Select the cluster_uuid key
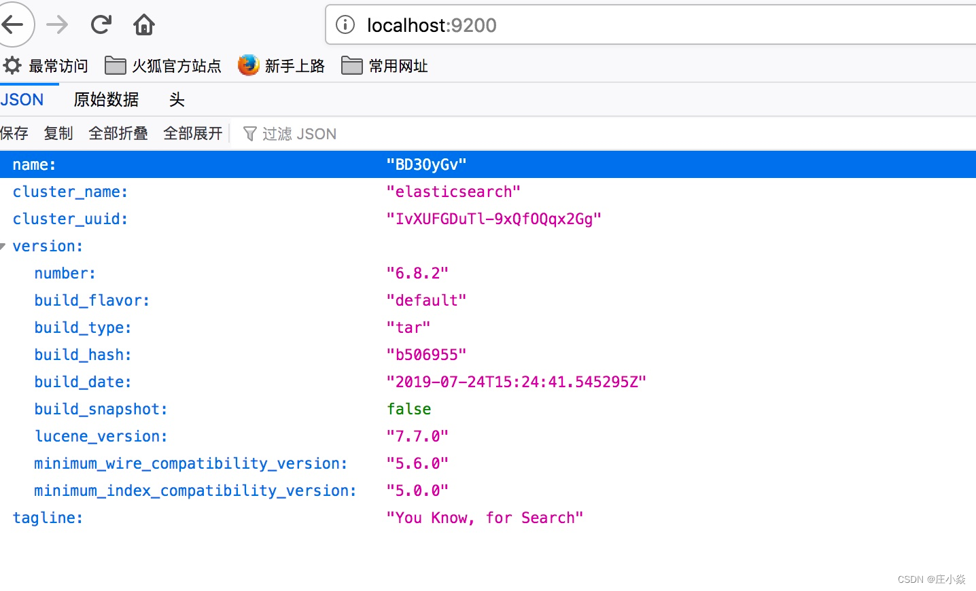The height and width of the screenshot is (591, 976). pos(70,219)
